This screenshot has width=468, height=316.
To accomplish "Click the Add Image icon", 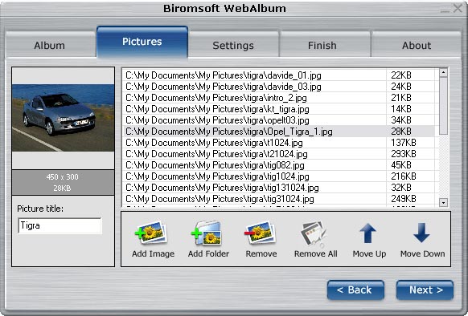I will (x=151, y=233).
